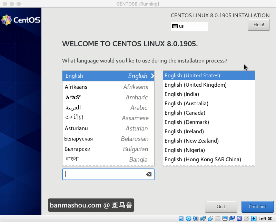Click the optical disc drive status icon
The image size is (276, 222).
[188, 219]
